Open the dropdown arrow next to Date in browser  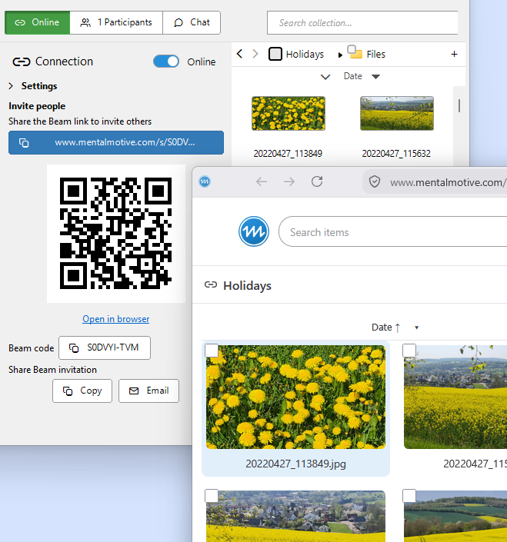point(416,328)
